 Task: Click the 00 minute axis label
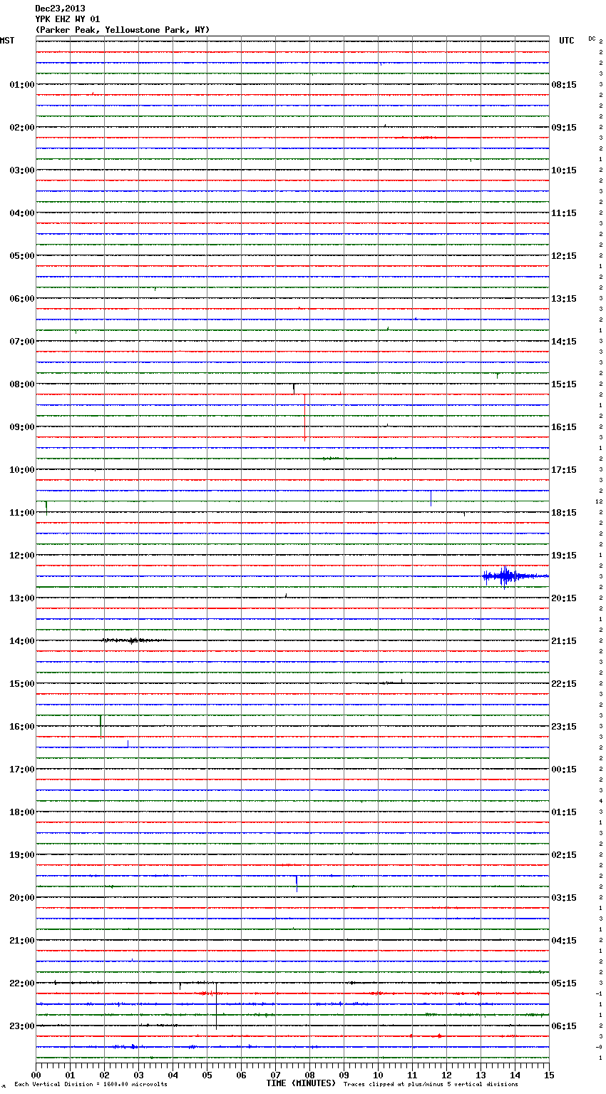click(x=36, y=1075)
